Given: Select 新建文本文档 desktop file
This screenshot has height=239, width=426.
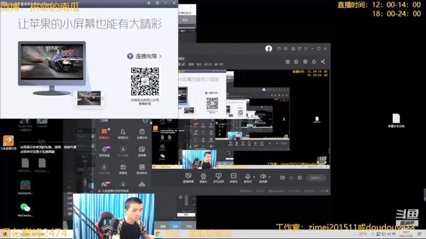Looking at the screenshot, I should click(396, 121).
